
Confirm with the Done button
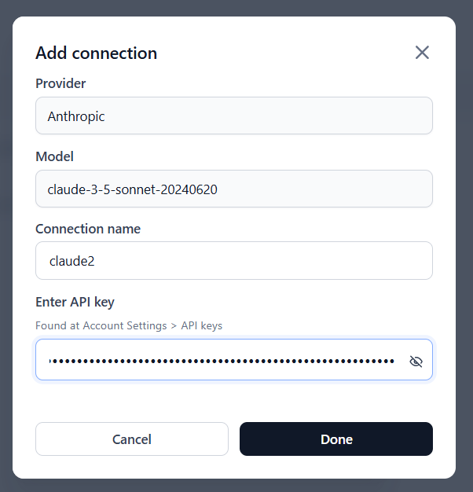tap(335, 439)
